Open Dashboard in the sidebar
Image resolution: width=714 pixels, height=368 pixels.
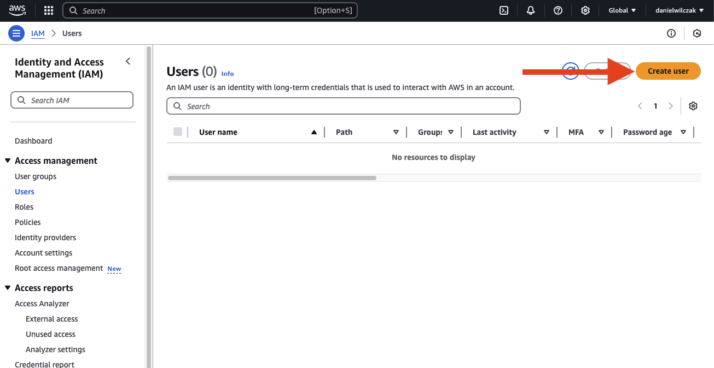tap(33, 141)
